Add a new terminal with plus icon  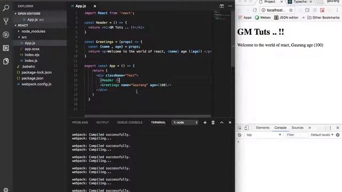(205, 123)
